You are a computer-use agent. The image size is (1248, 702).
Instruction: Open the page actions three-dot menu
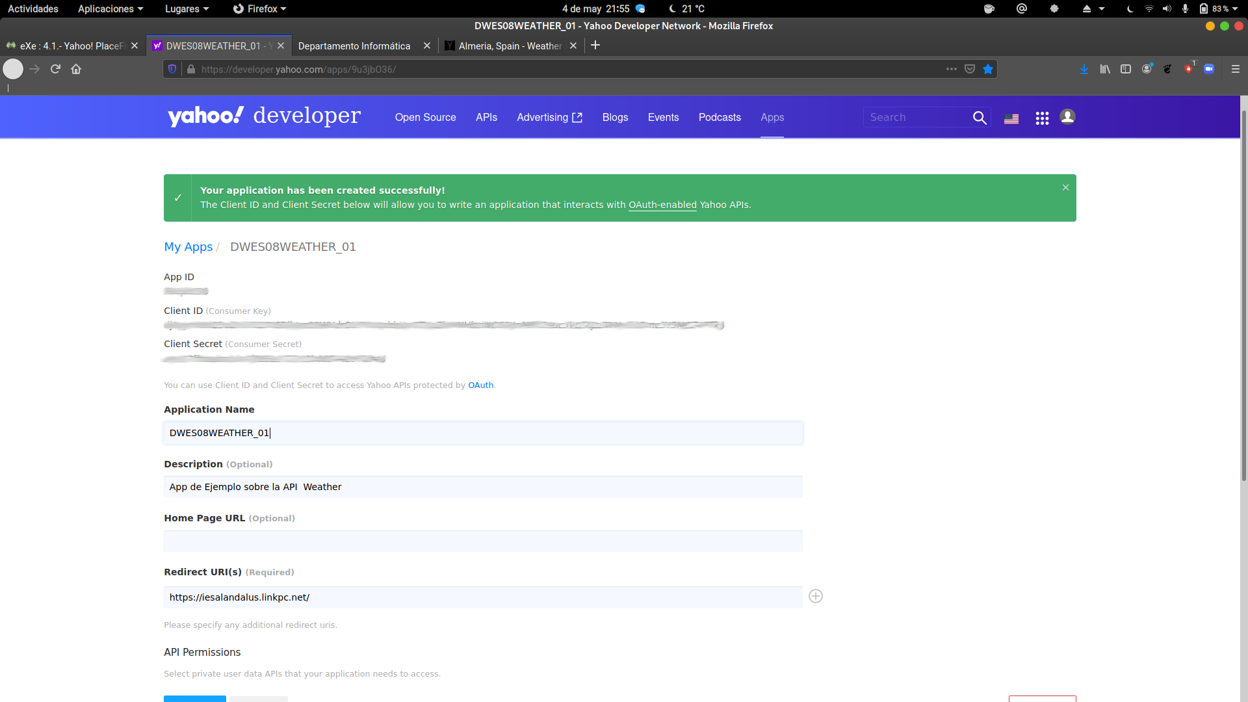952,69
